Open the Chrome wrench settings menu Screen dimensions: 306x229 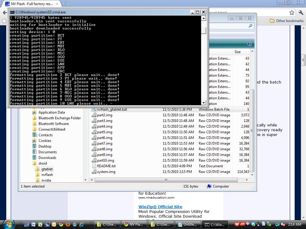[x=300, y=13]
